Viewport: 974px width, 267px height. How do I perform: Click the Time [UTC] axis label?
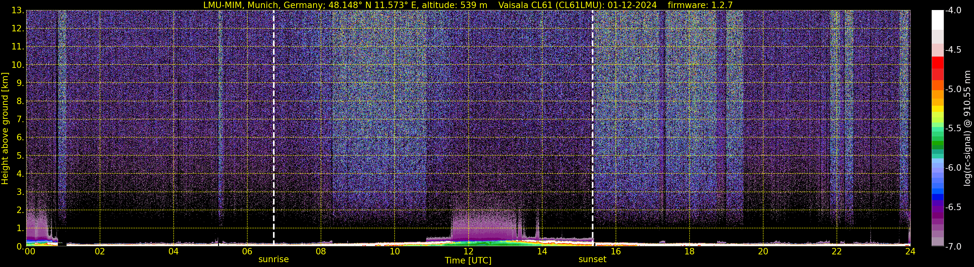[468, 261]
